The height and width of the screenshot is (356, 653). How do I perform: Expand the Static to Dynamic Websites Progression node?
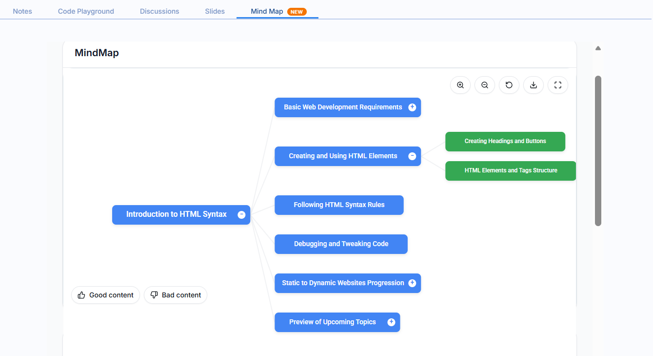[x=412, y=283]
